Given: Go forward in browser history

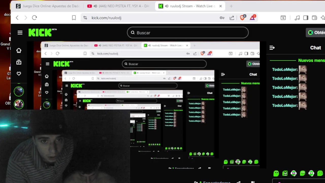Looking at the screenshot, I should click(25, 18).
